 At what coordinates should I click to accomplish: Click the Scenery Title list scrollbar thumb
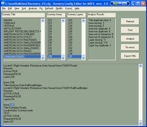coord(43,55)
